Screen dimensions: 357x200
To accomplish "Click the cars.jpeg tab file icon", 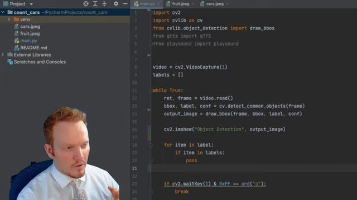I will point(202,4).
